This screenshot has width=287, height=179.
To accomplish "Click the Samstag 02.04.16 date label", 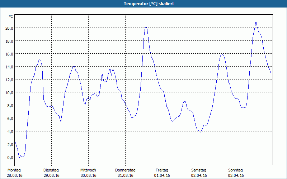I will (199, 173).
